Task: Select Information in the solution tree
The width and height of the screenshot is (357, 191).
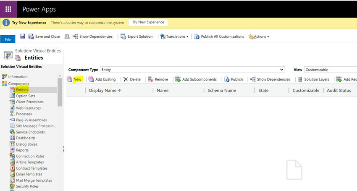Action: [x=18, y=77]
